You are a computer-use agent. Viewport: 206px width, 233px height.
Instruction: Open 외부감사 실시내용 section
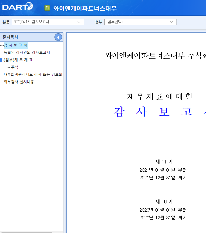click(19, 82)
